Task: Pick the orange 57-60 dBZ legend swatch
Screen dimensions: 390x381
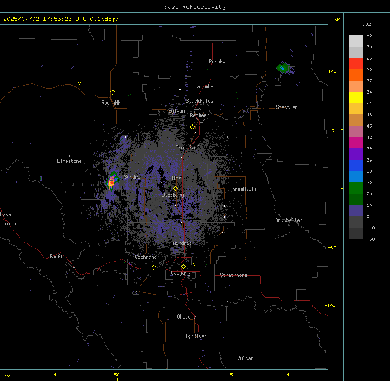Action: (356, 75)
